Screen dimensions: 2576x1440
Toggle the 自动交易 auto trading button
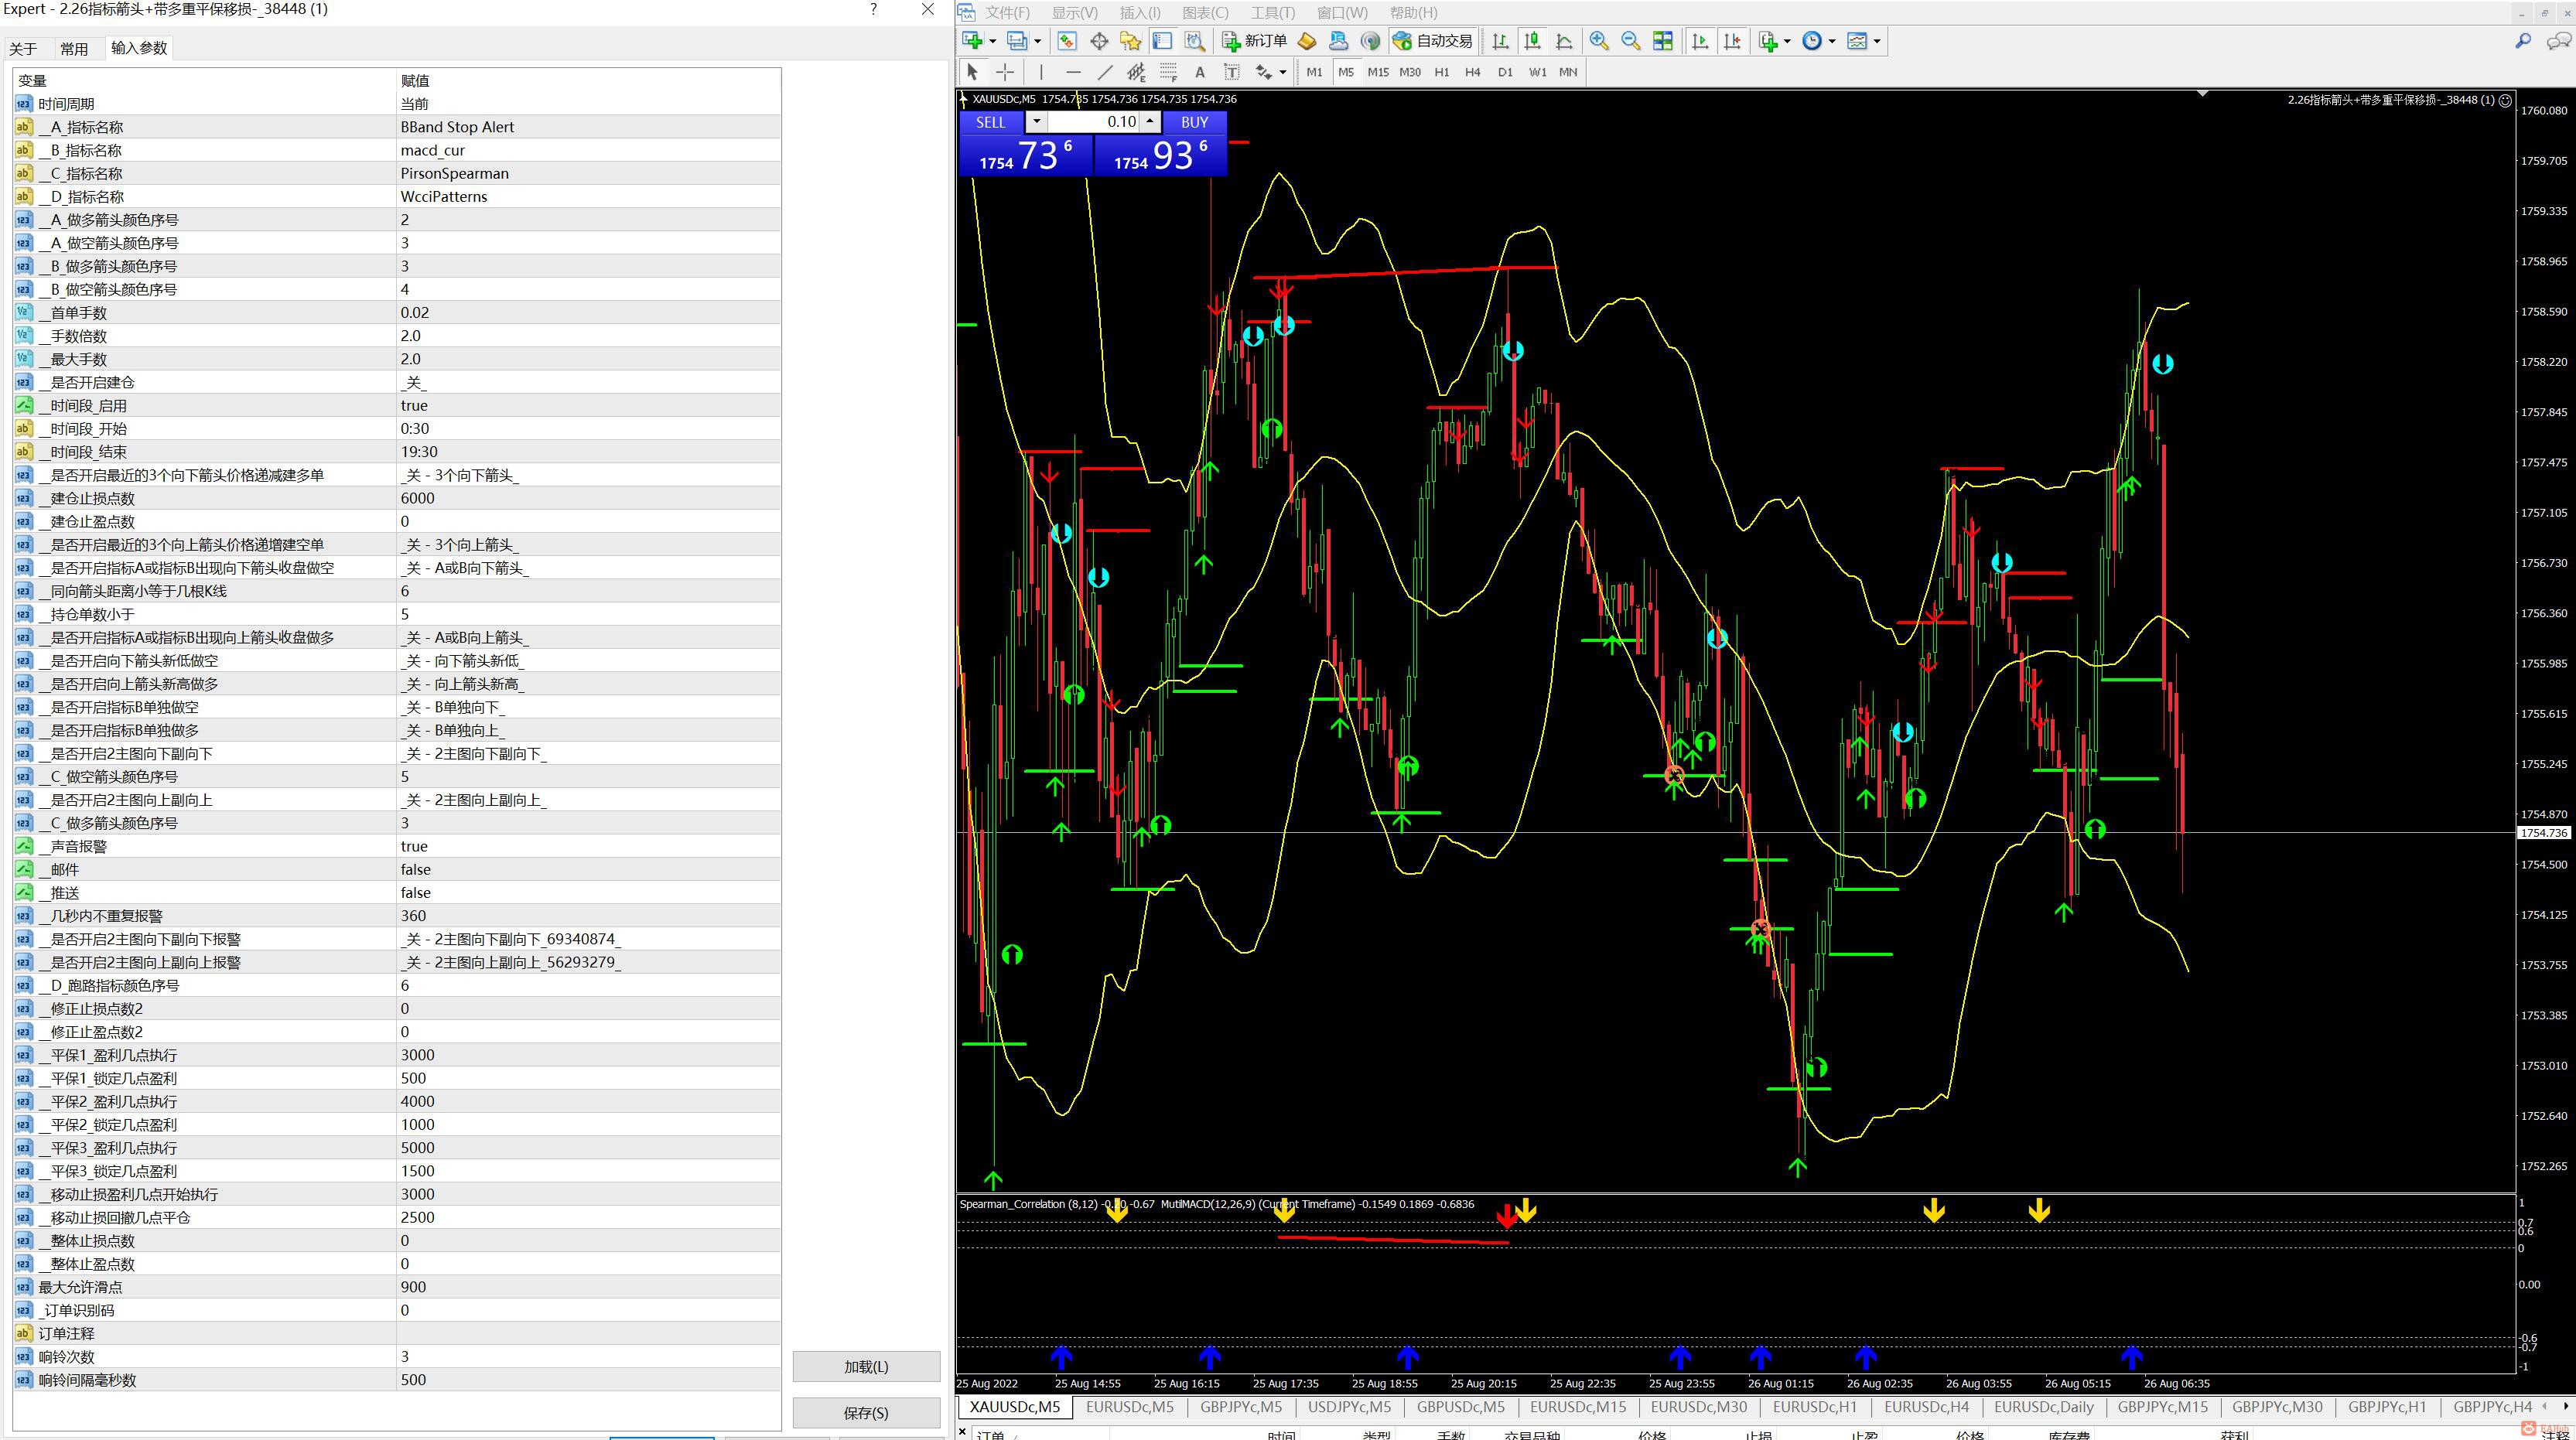[1433, 41]
